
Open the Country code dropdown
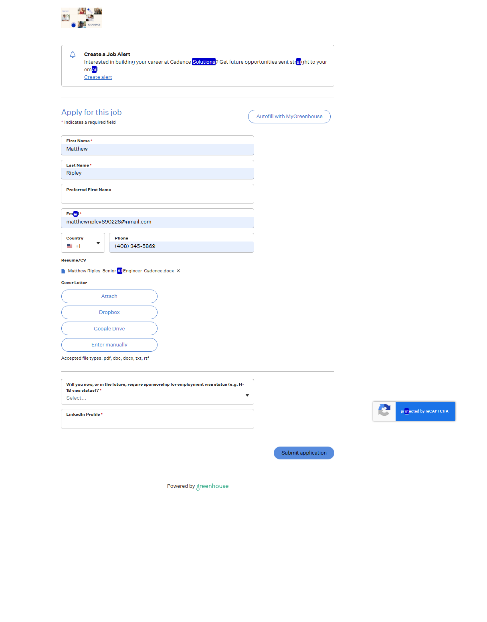pyautogui.click(x=98, y=243)
